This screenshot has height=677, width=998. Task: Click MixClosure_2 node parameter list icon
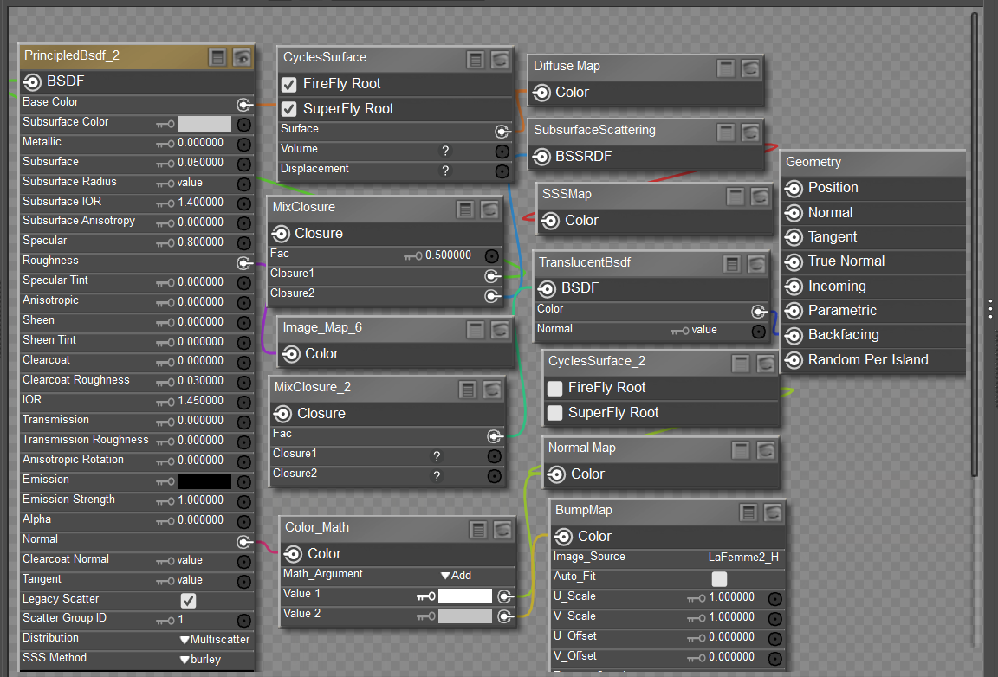coord(468,390)
